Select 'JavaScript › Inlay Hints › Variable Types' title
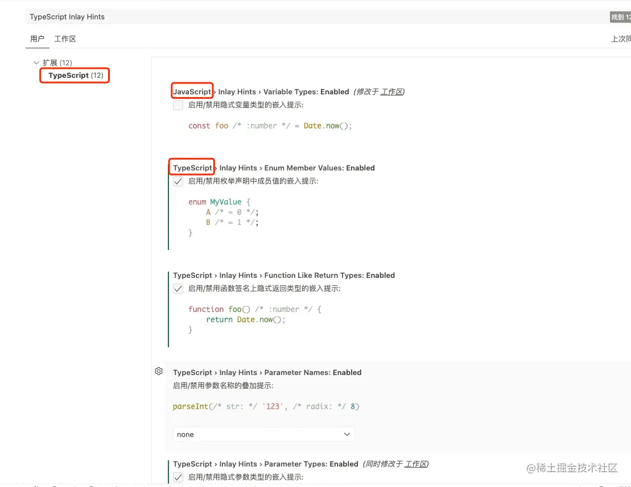The width and height of the screenshot is (631, 487). [261, 91]
